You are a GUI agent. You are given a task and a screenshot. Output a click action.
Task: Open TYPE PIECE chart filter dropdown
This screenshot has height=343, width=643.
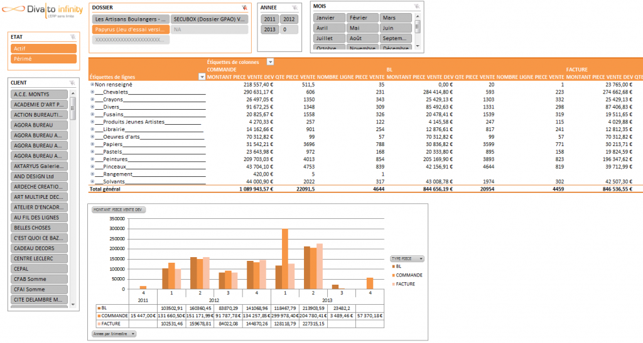coord(421,259)
